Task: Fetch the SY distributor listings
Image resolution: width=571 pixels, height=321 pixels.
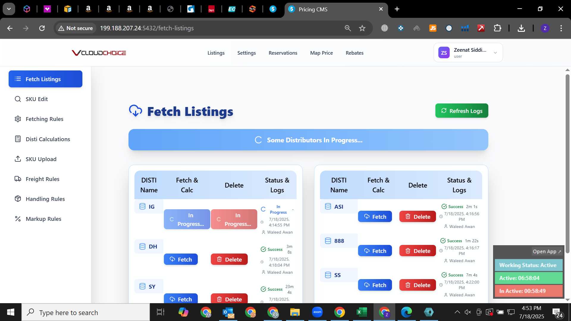Action: [181, 299]
